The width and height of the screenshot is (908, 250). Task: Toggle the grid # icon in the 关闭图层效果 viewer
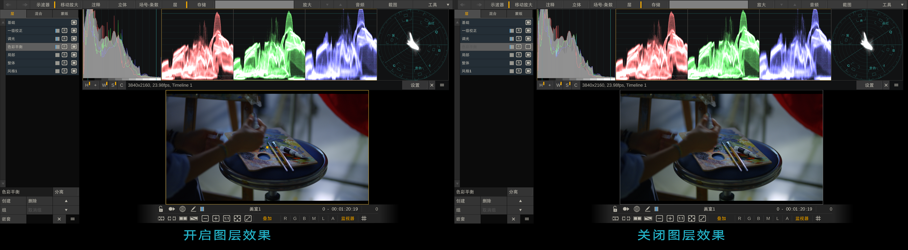point(818,218)
